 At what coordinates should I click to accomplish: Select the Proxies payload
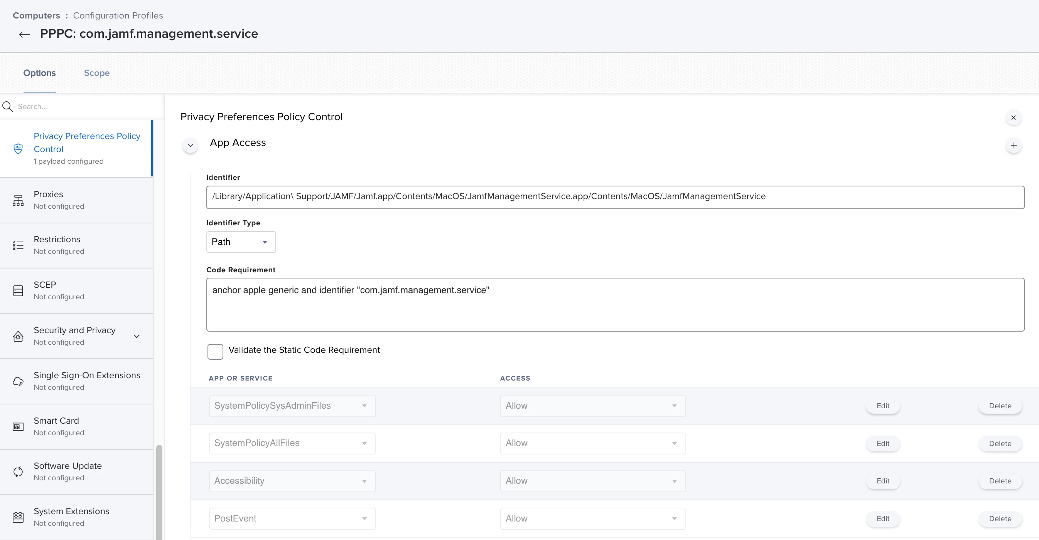tap(77, 200)
